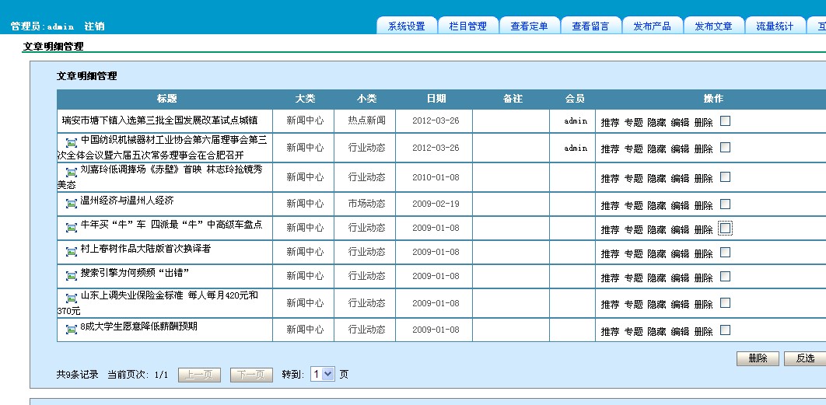Click 编辑 link for 瑞安市塘下镇 article
The image size is (826, 405).
(680, 123)
